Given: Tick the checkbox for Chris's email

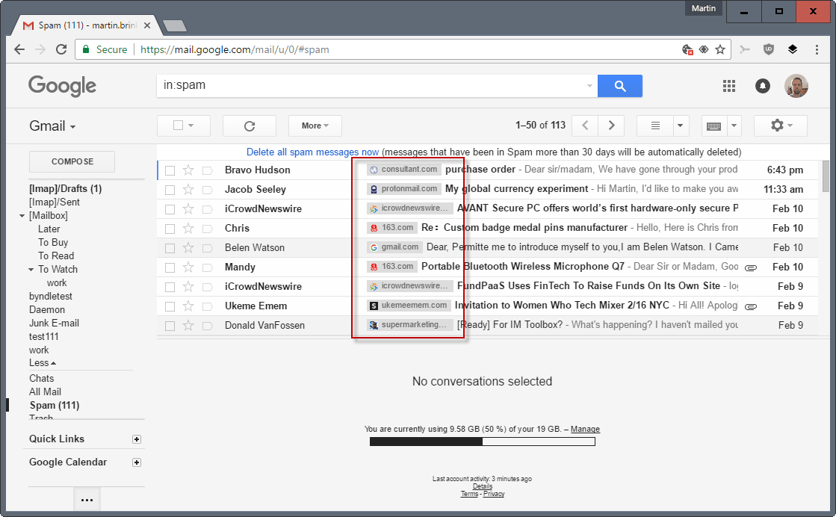Looking at the screenshot, I should click(x=170, y=229).
